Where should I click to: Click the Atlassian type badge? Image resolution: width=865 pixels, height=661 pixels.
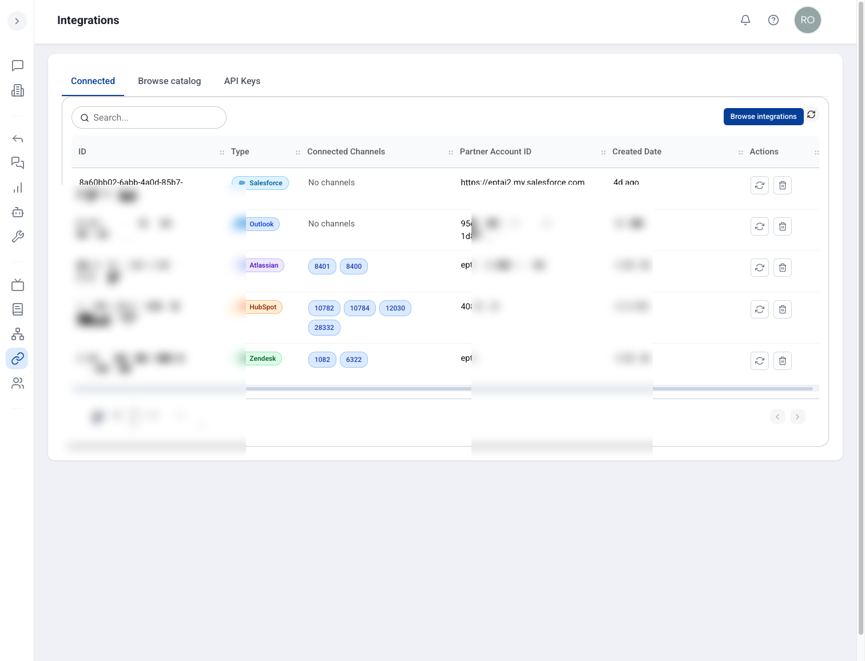(x=258, y=265)
